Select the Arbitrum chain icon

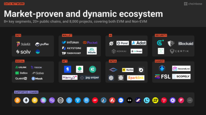click(x=104, y=100)
